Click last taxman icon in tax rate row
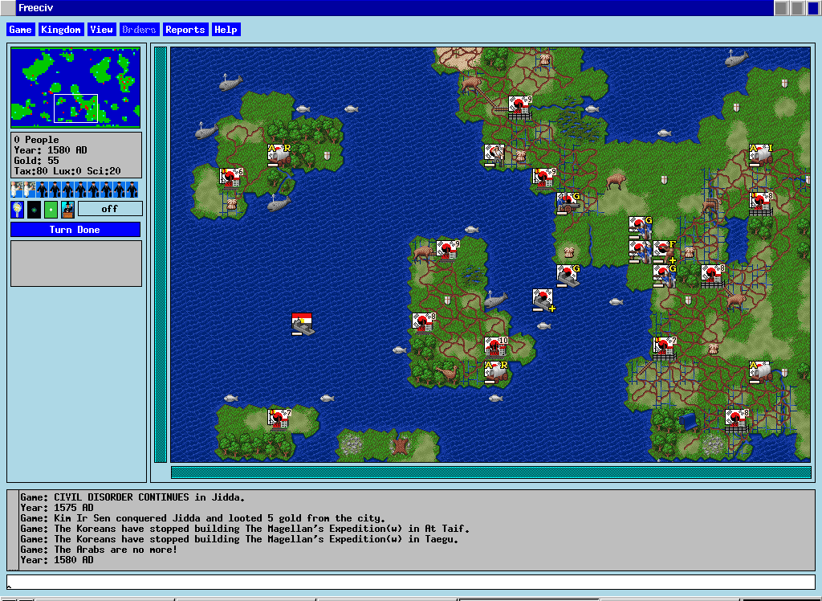 click(132, 190)
